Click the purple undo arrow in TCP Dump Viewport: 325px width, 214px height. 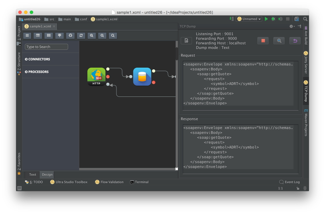click(295, 41)
